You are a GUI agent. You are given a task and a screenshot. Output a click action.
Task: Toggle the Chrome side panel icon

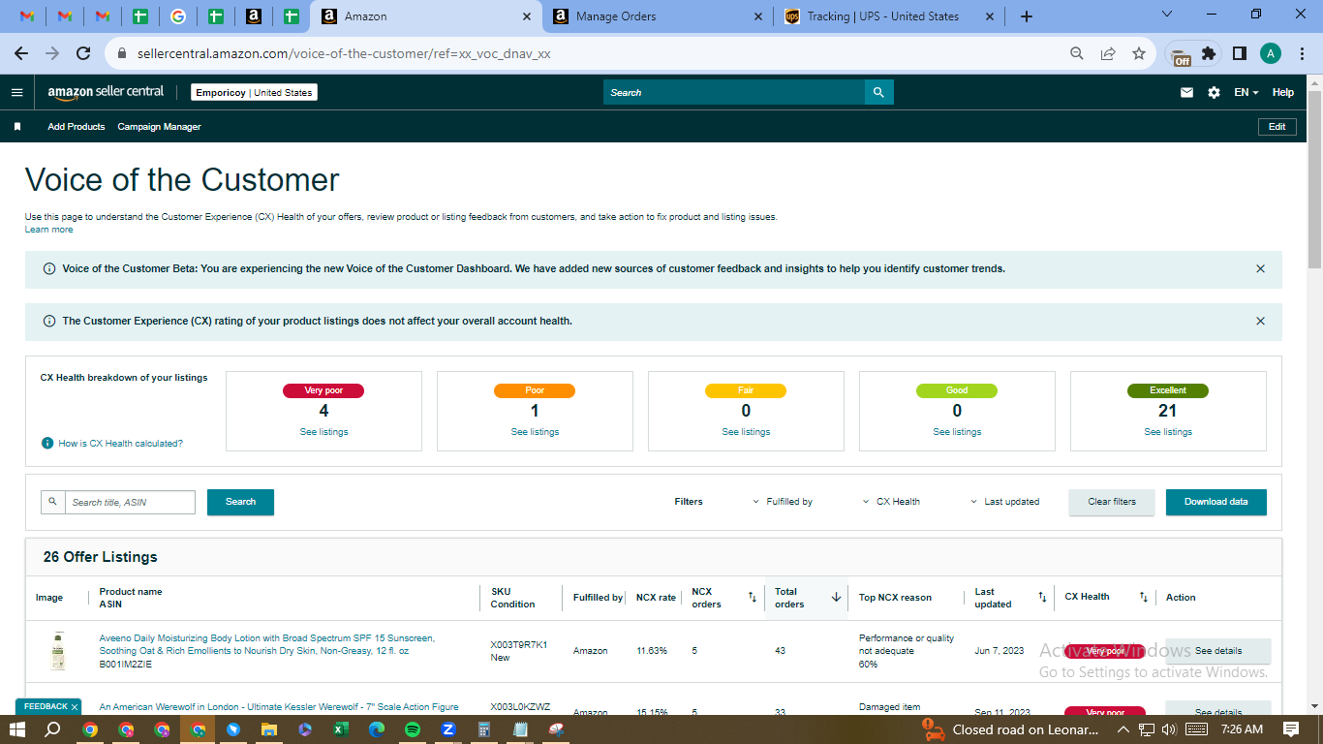[x=1239, y=53]
